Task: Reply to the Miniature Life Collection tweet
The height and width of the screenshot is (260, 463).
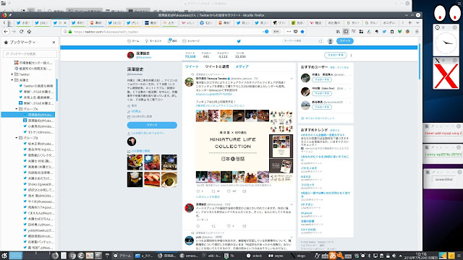Action: coord(197,191)
